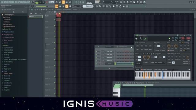The image size is (196, 110).
Task: Click the 808 Snare channel button
Action: 110,61
